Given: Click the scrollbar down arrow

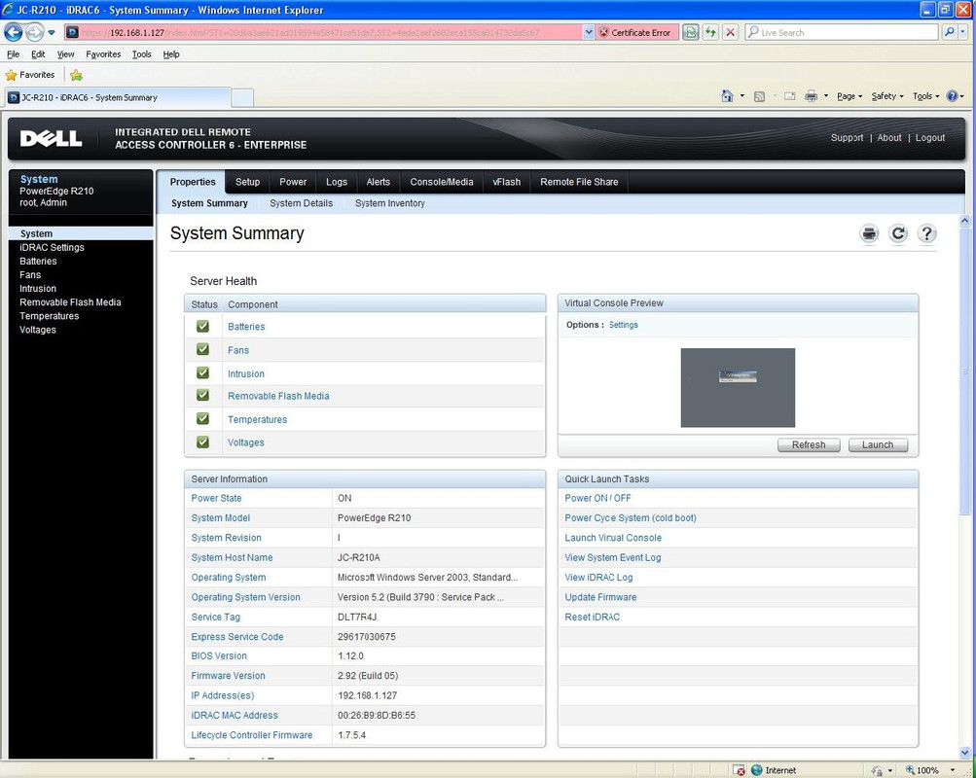Looking at the screenshot, I should tap(964, 753).
